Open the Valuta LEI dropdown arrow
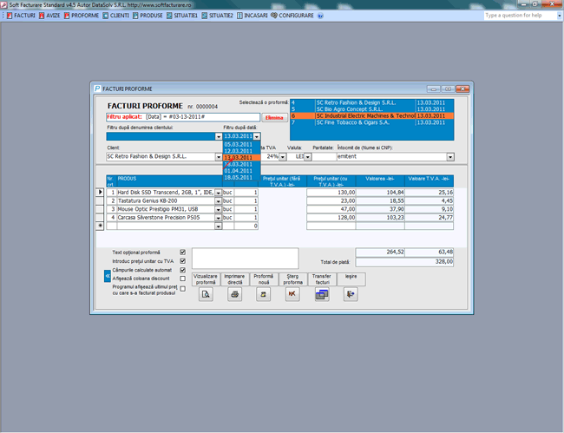 pyautogui.click(x=307, y=157)
